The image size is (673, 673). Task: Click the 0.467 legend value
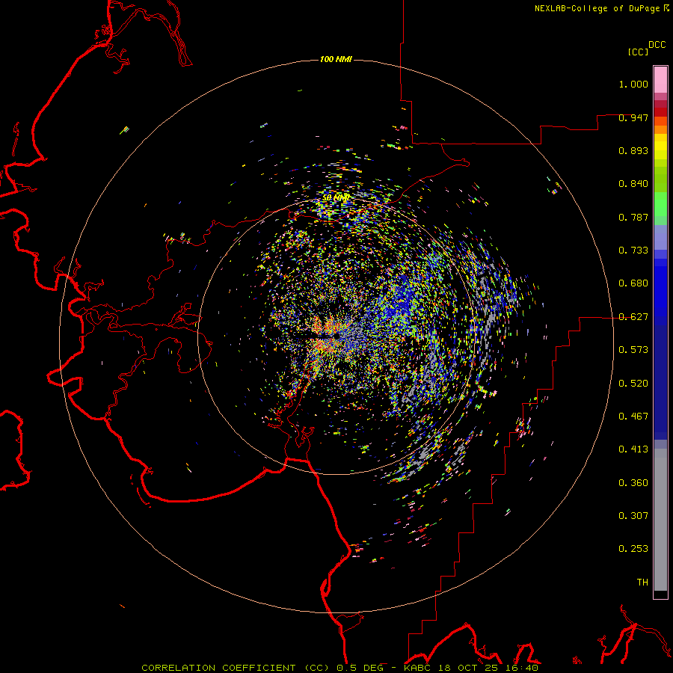click(x=633, y=417)
